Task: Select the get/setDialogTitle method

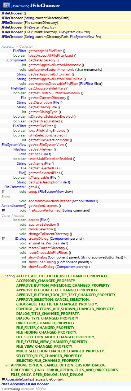Action: tap(44, 107)
